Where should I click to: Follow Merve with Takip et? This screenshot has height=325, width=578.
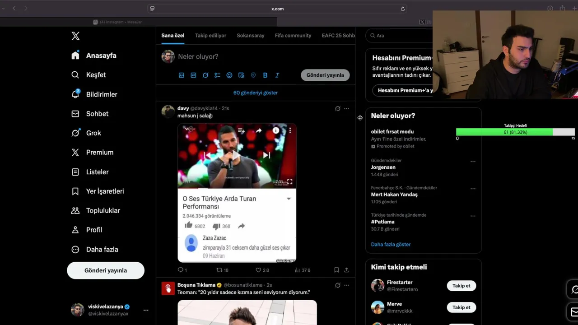tap(461, 307)
